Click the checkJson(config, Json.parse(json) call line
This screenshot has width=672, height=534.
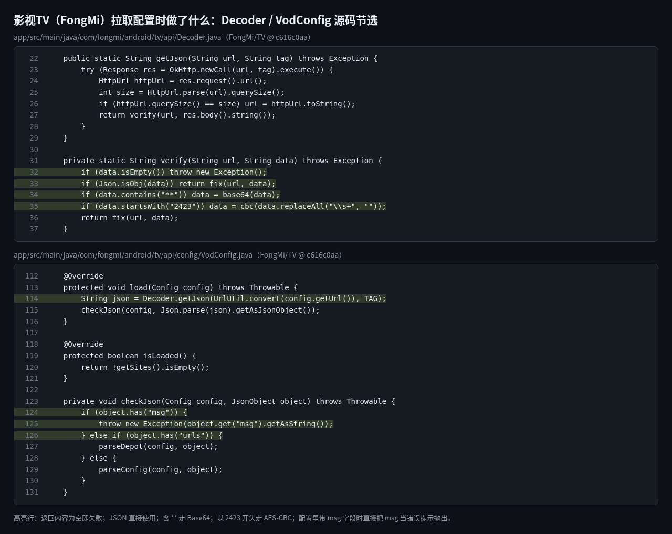point(201,310)
